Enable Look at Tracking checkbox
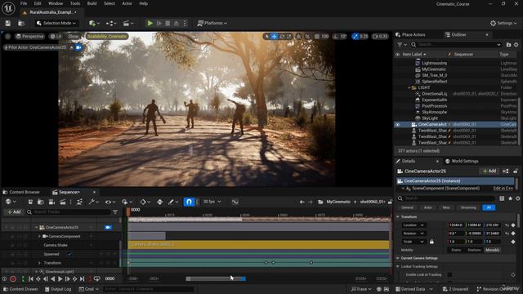 (449, 274)
